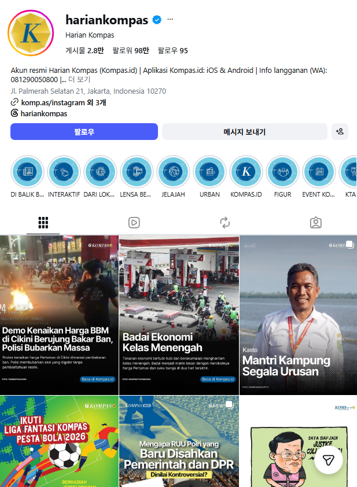Click the 팔로우 follow button

[84, 132]
